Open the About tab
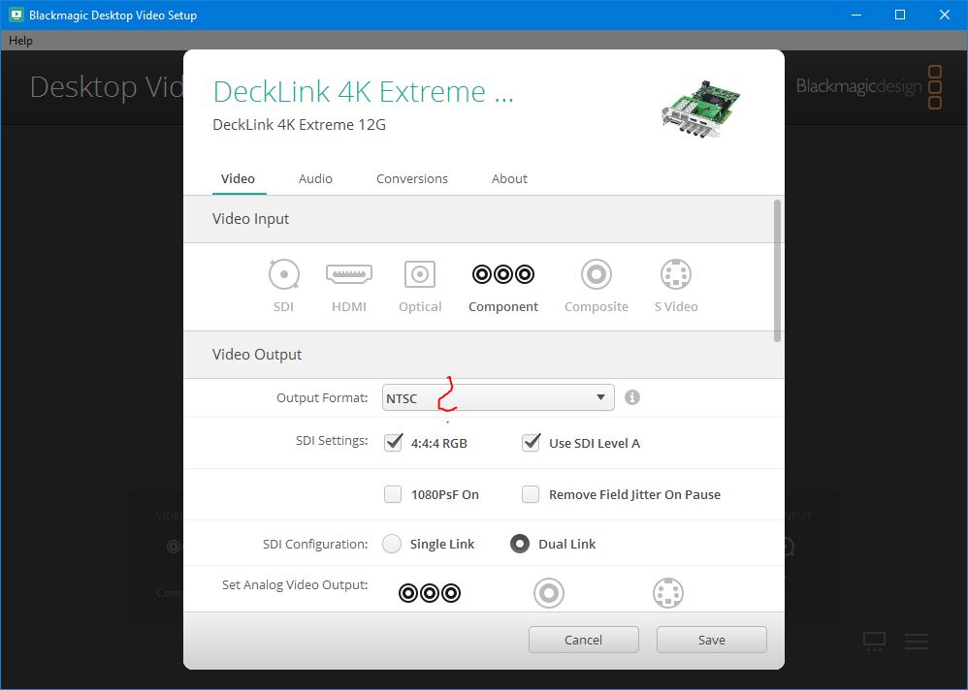968x690 pixels. point(509,179)
